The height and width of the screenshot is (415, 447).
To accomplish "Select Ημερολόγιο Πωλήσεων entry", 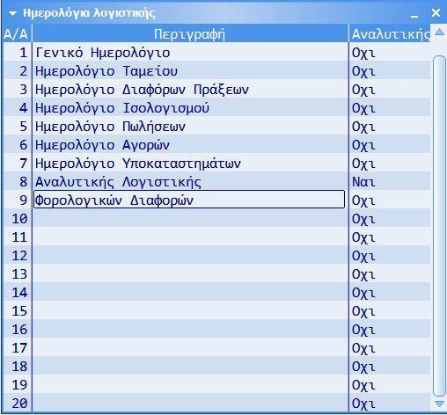I will pyautogui.click(x=110, y=127).
